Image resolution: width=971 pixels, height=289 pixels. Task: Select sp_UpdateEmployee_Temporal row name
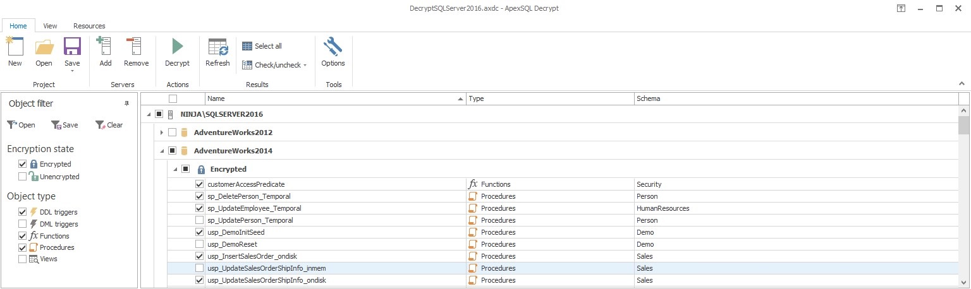[x=254, y=208]
